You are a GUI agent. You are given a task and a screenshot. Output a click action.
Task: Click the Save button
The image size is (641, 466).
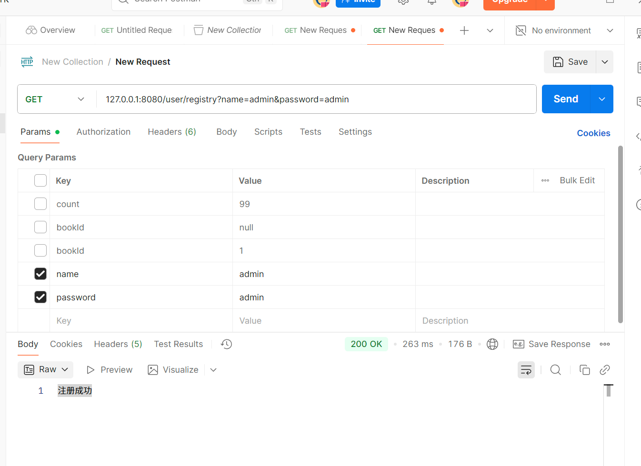[x=570, y=62]
